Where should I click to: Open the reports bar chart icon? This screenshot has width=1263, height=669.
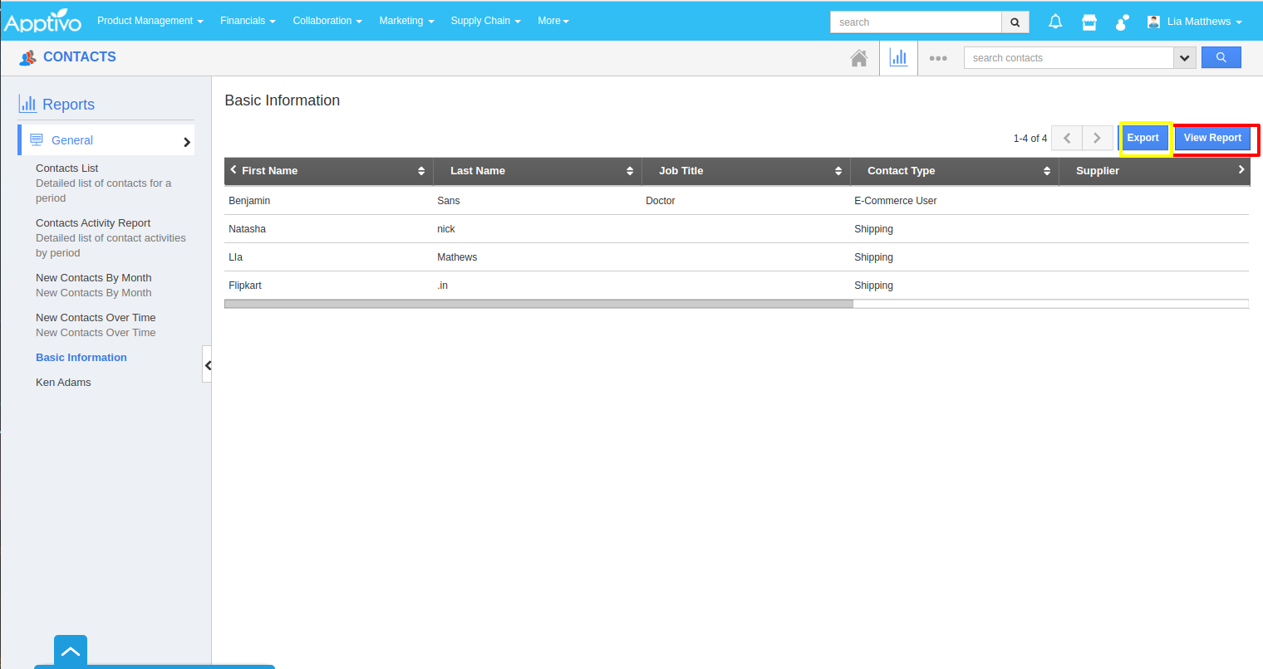(898, 58)
